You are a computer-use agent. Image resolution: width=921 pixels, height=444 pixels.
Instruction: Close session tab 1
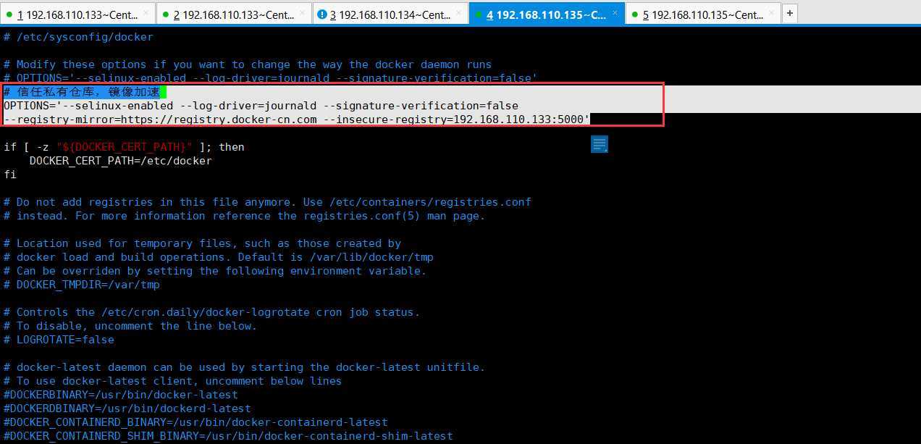click(147, 14)
